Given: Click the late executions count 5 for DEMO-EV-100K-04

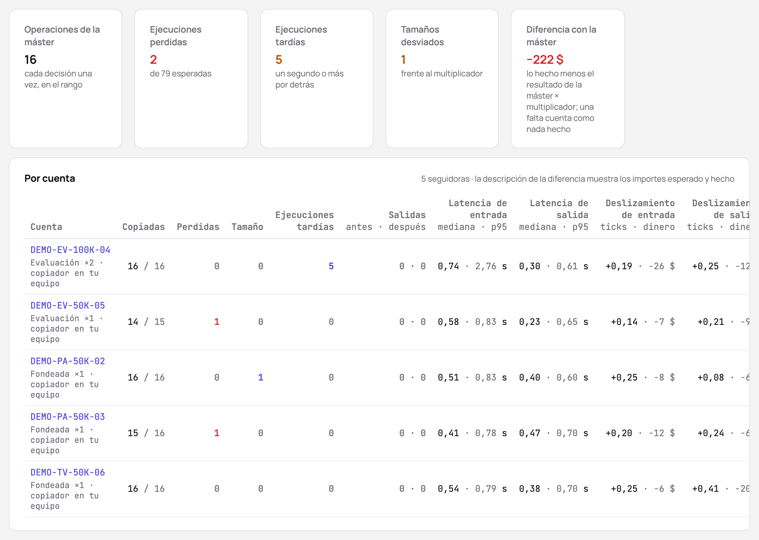Looking at the screenshot, I should 331,266.
